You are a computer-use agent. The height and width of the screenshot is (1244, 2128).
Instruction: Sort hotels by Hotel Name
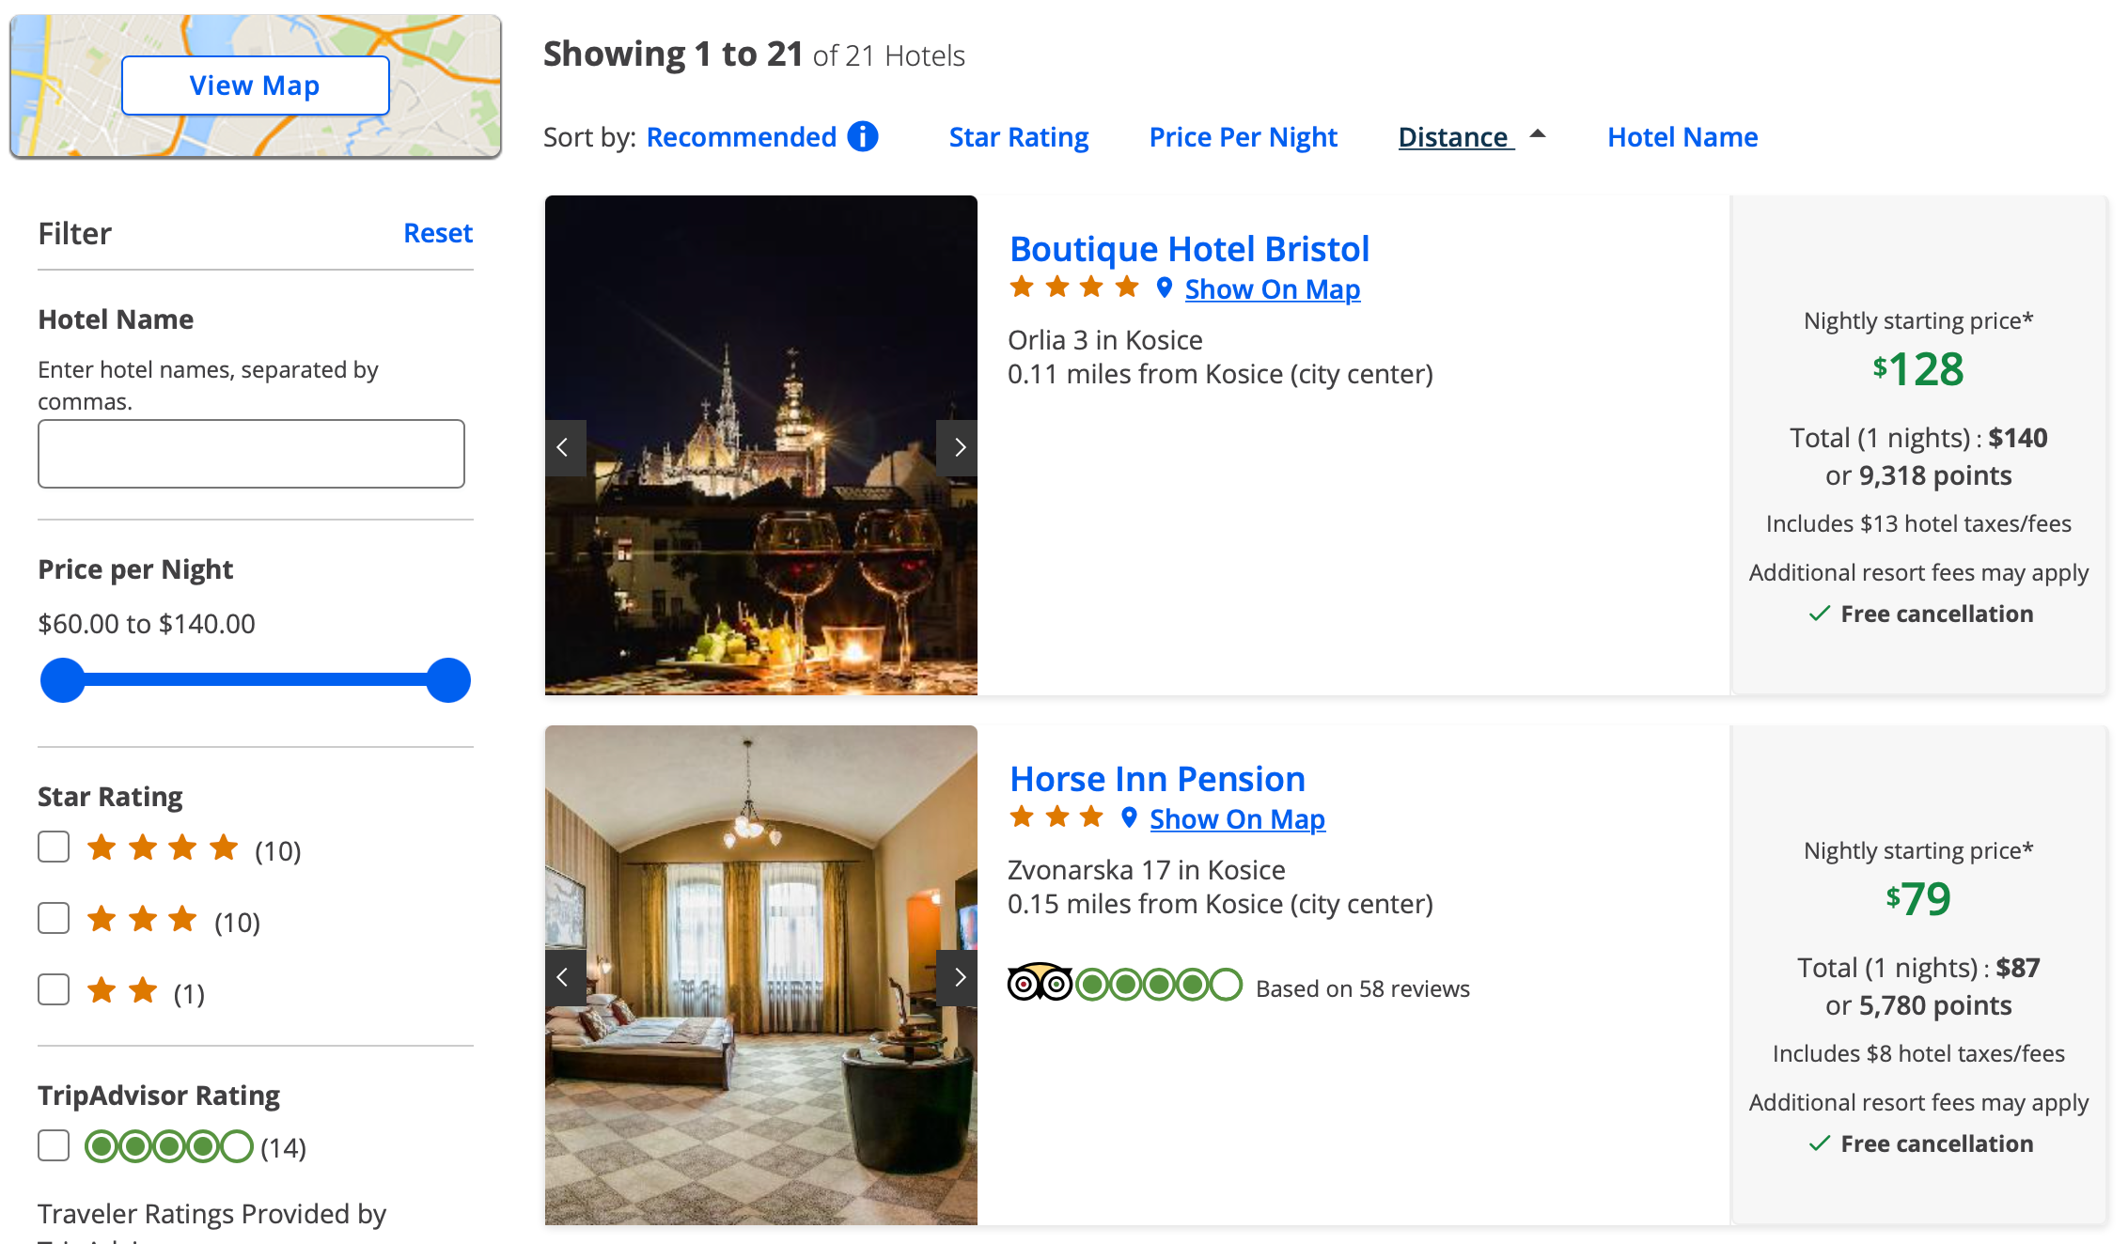(1682, 137)
